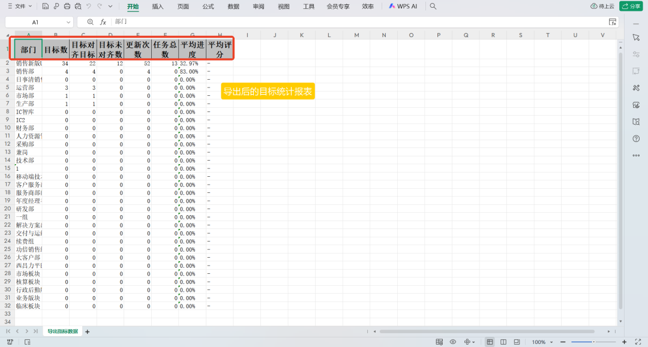The height and width of the screenshot is (347, 648).
Task: Switch to Normal view in status bar
Action: coord(490,342)
